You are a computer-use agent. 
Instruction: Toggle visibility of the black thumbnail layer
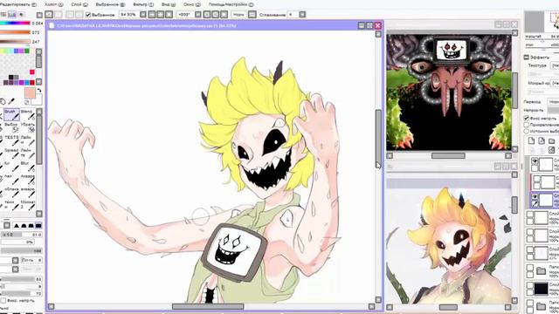(530, 285)
